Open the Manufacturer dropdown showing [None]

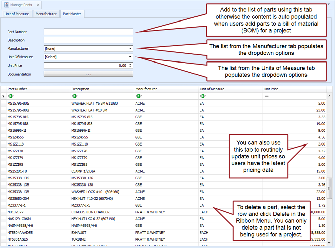[x=130, y=49]
